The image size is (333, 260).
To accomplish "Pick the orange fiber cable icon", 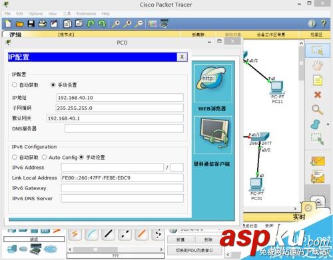I will point(142,234).
